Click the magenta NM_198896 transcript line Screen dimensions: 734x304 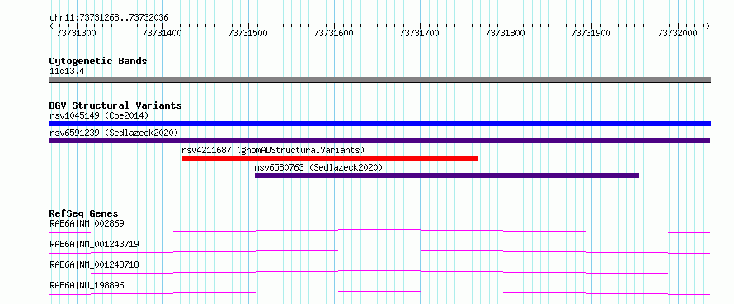coord(379,292)
